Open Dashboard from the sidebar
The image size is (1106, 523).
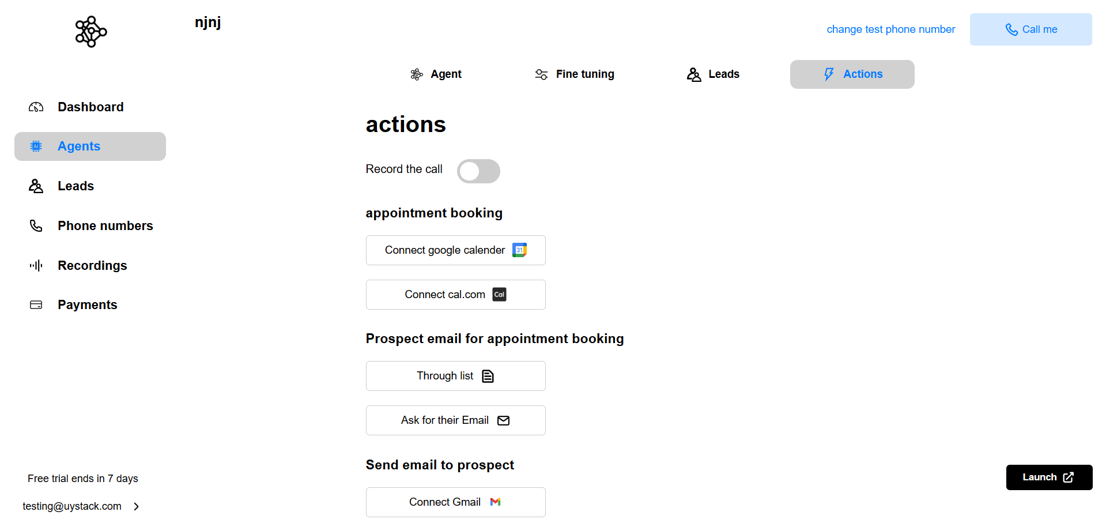(x=90, y=107)
